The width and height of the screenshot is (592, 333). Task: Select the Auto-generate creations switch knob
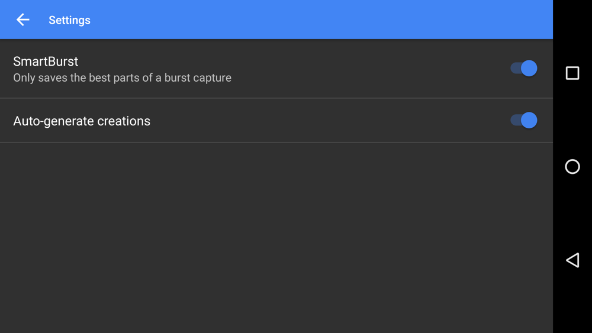click(x=529, y=121)
